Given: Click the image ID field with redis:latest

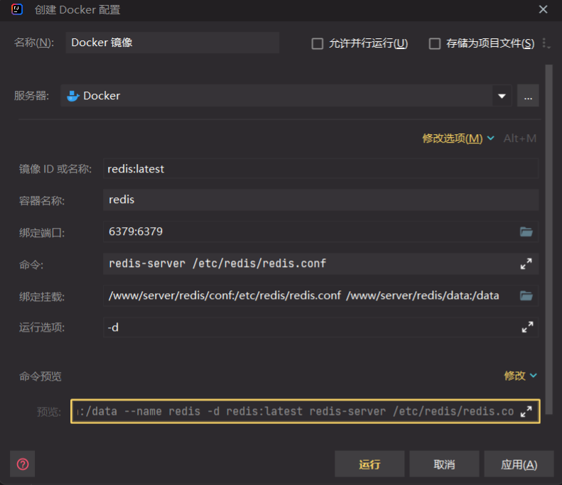Looking at the screenshot, I should [320, 169].
